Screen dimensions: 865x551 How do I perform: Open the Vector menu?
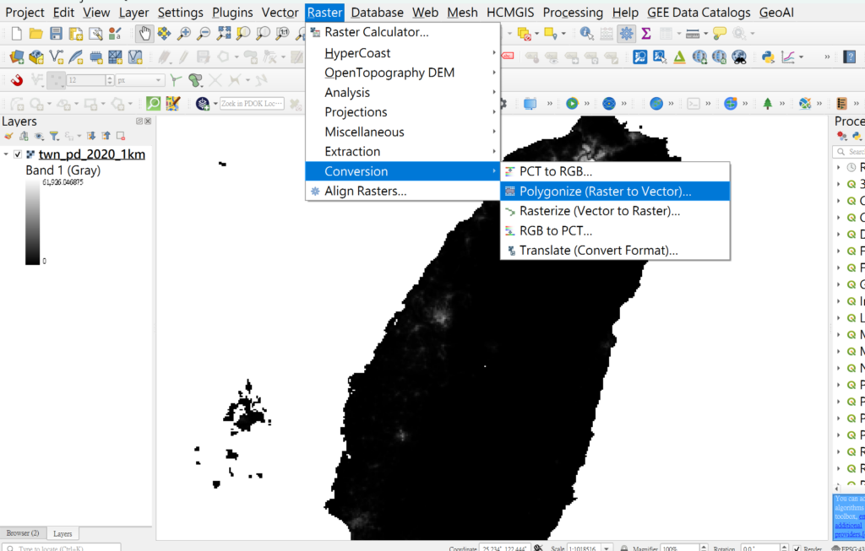[x=280, y=12]
